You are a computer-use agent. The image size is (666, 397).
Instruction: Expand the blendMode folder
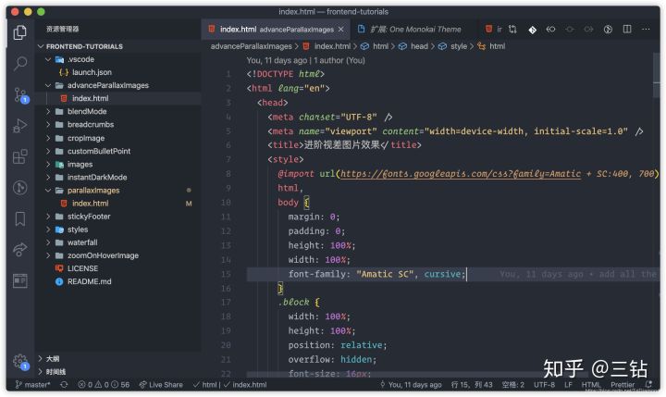coord(48,111)
